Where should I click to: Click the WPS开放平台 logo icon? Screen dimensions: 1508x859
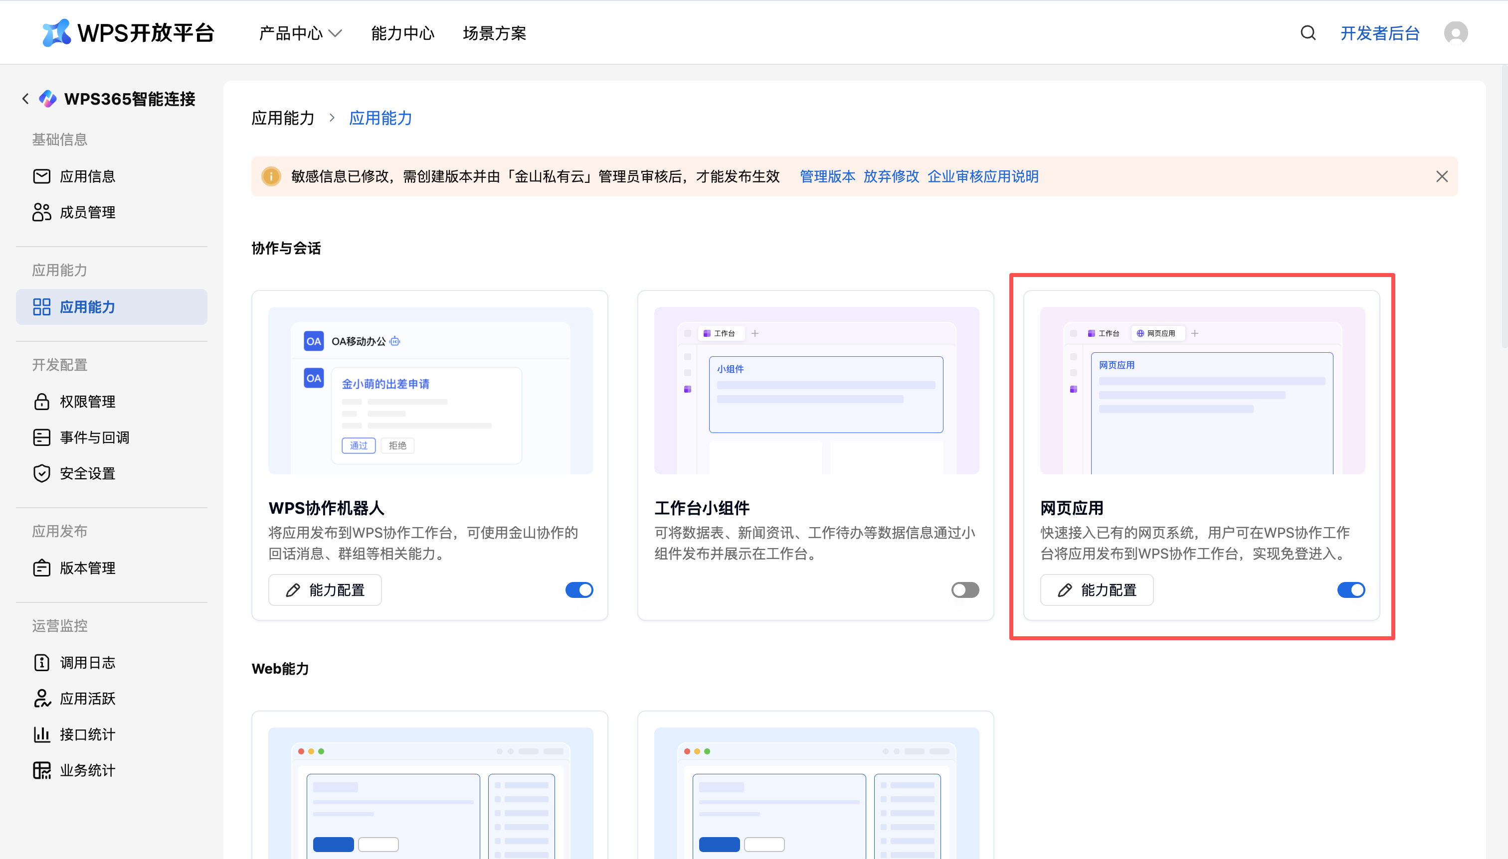(x=57, y=32)
